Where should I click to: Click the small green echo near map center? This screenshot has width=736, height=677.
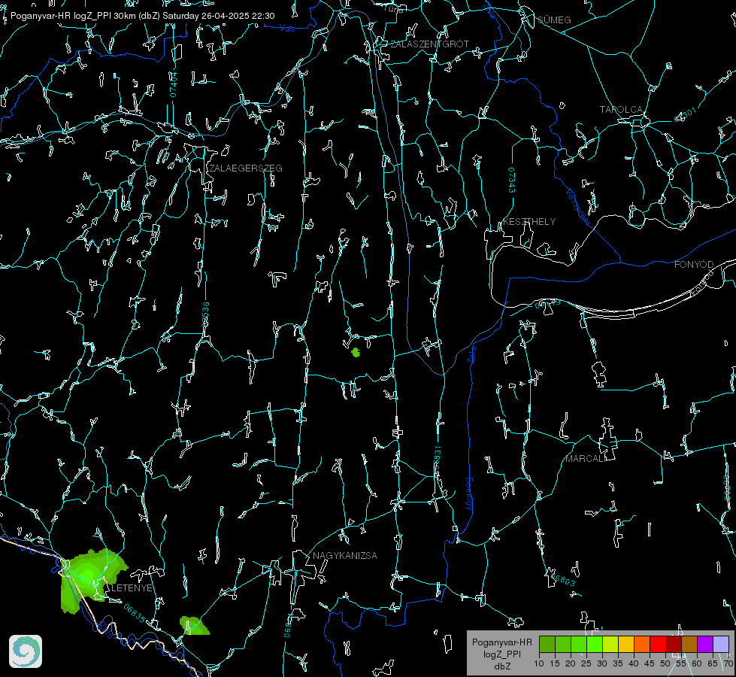point(356,352)
